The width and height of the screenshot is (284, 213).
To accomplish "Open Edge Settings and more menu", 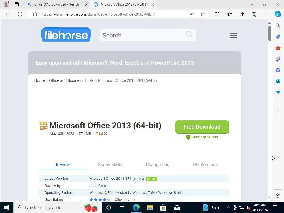I will (x=266, y=14).
